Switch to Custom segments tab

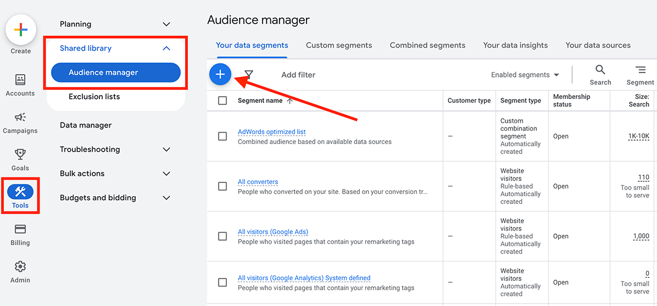(x=339, y=45)
